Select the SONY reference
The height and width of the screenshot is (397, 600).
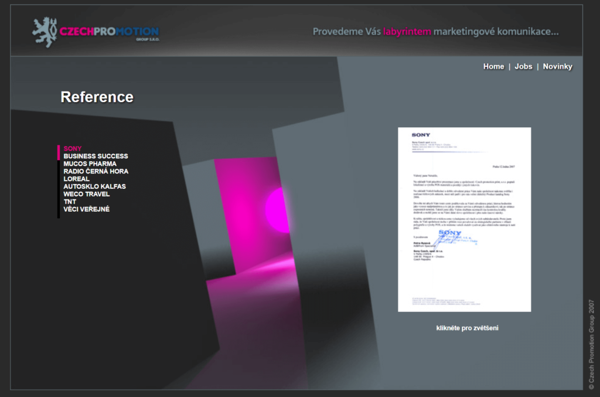coord(72,148)
